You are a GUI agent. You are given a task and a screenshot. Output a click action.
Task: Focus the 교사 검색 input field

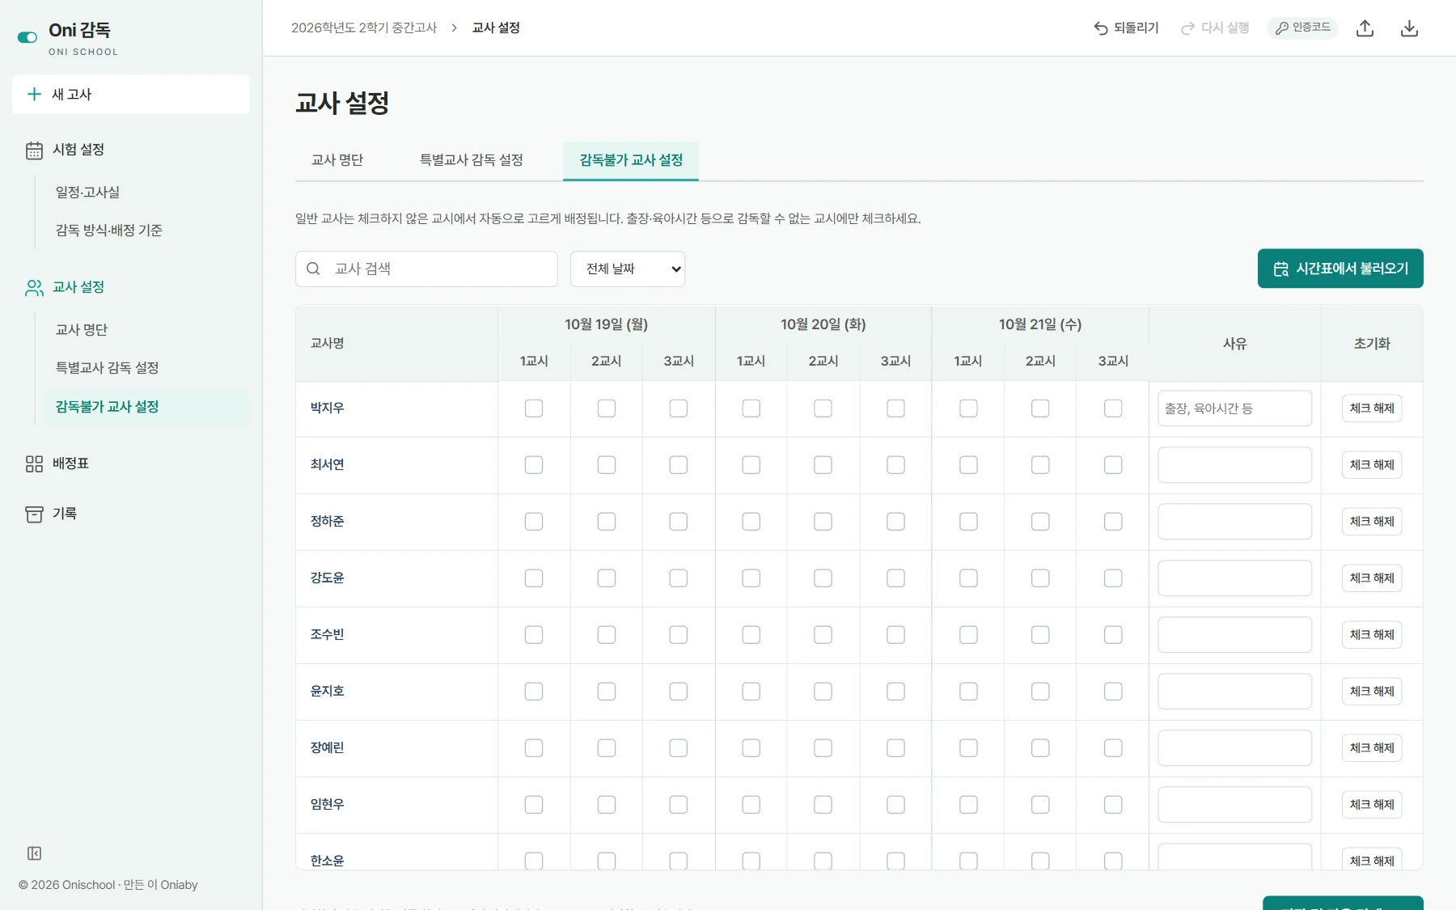[426, 269]
